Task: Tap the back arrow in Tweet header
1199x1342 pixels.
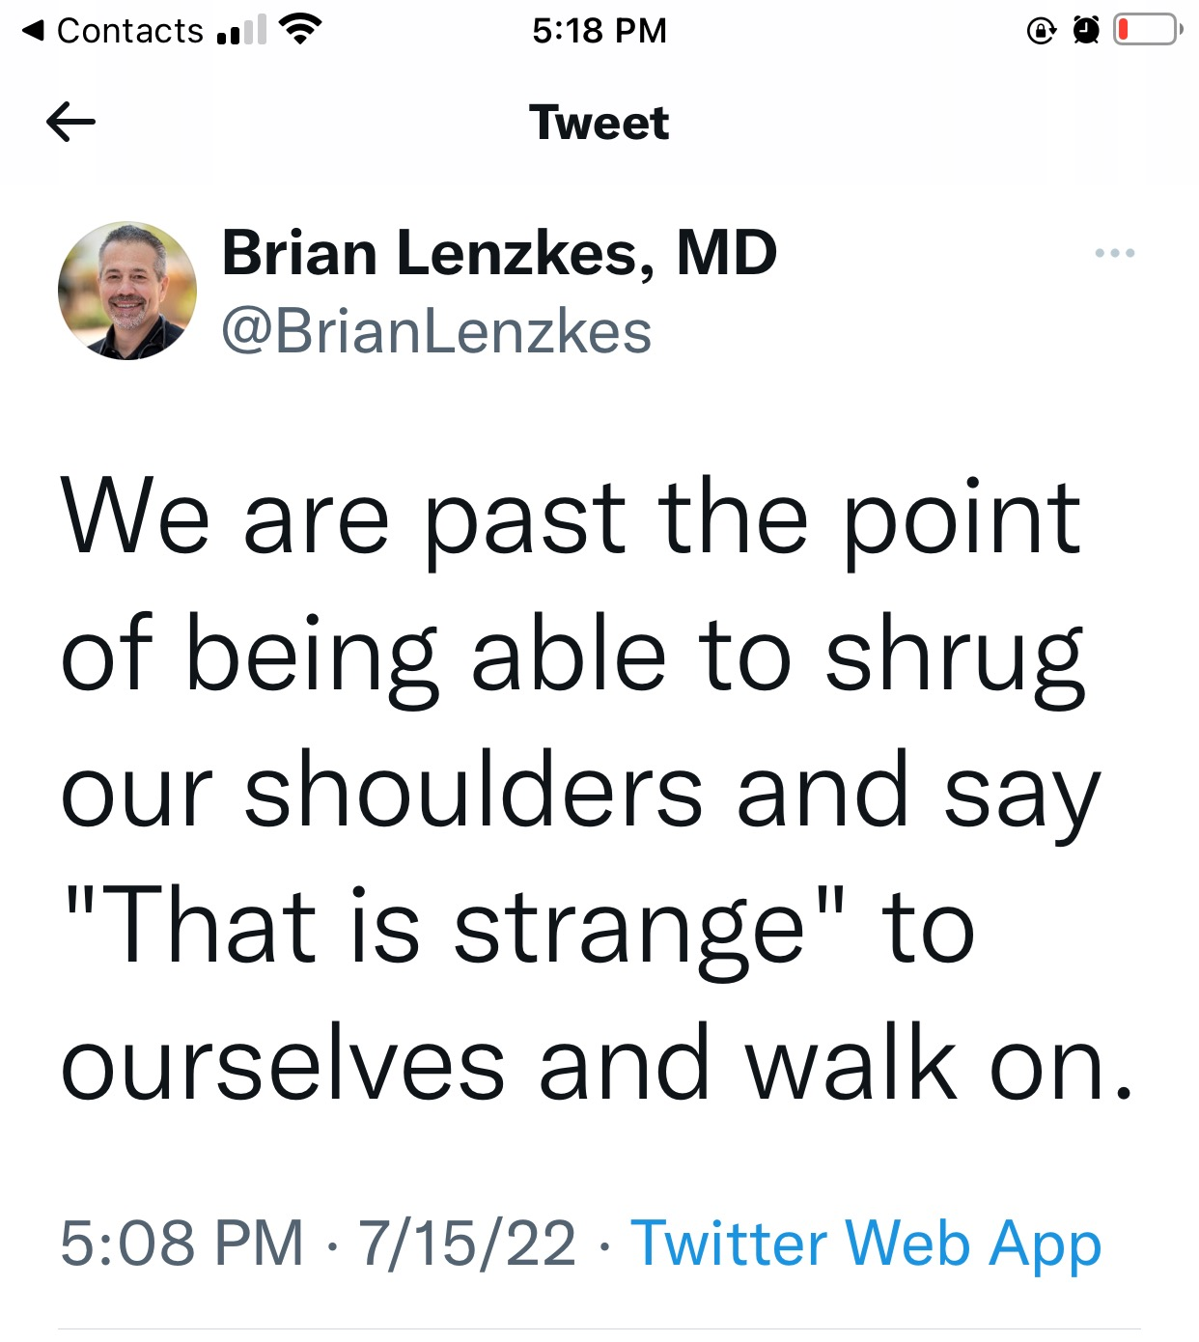Action: coord(70,123)
